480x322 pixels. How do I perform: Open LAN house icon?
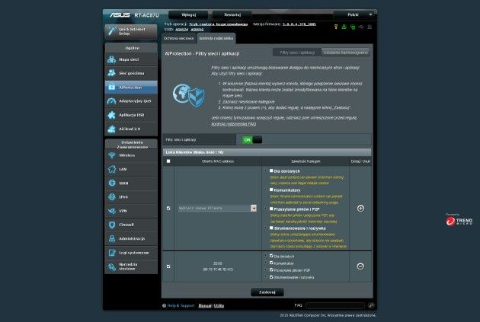pyautogui.click(x=112, y=169)
